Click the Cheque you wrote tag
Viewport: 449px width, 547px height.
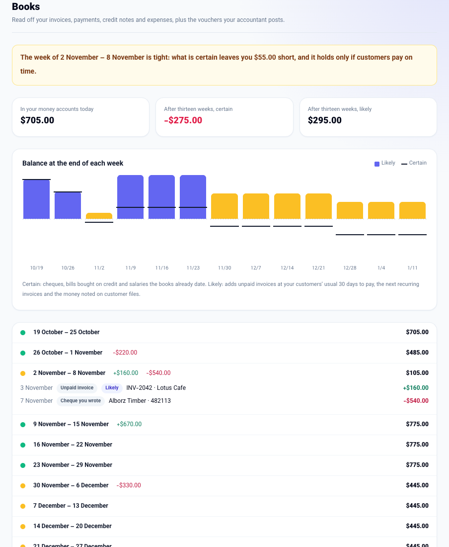80,400
